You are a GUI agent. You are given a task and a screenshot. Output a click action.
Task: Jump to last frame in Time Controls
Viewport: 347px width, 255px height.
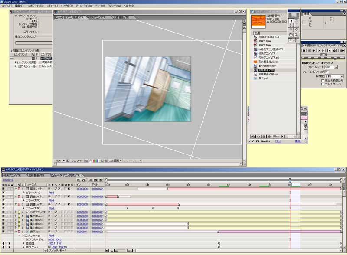[323, 51]
